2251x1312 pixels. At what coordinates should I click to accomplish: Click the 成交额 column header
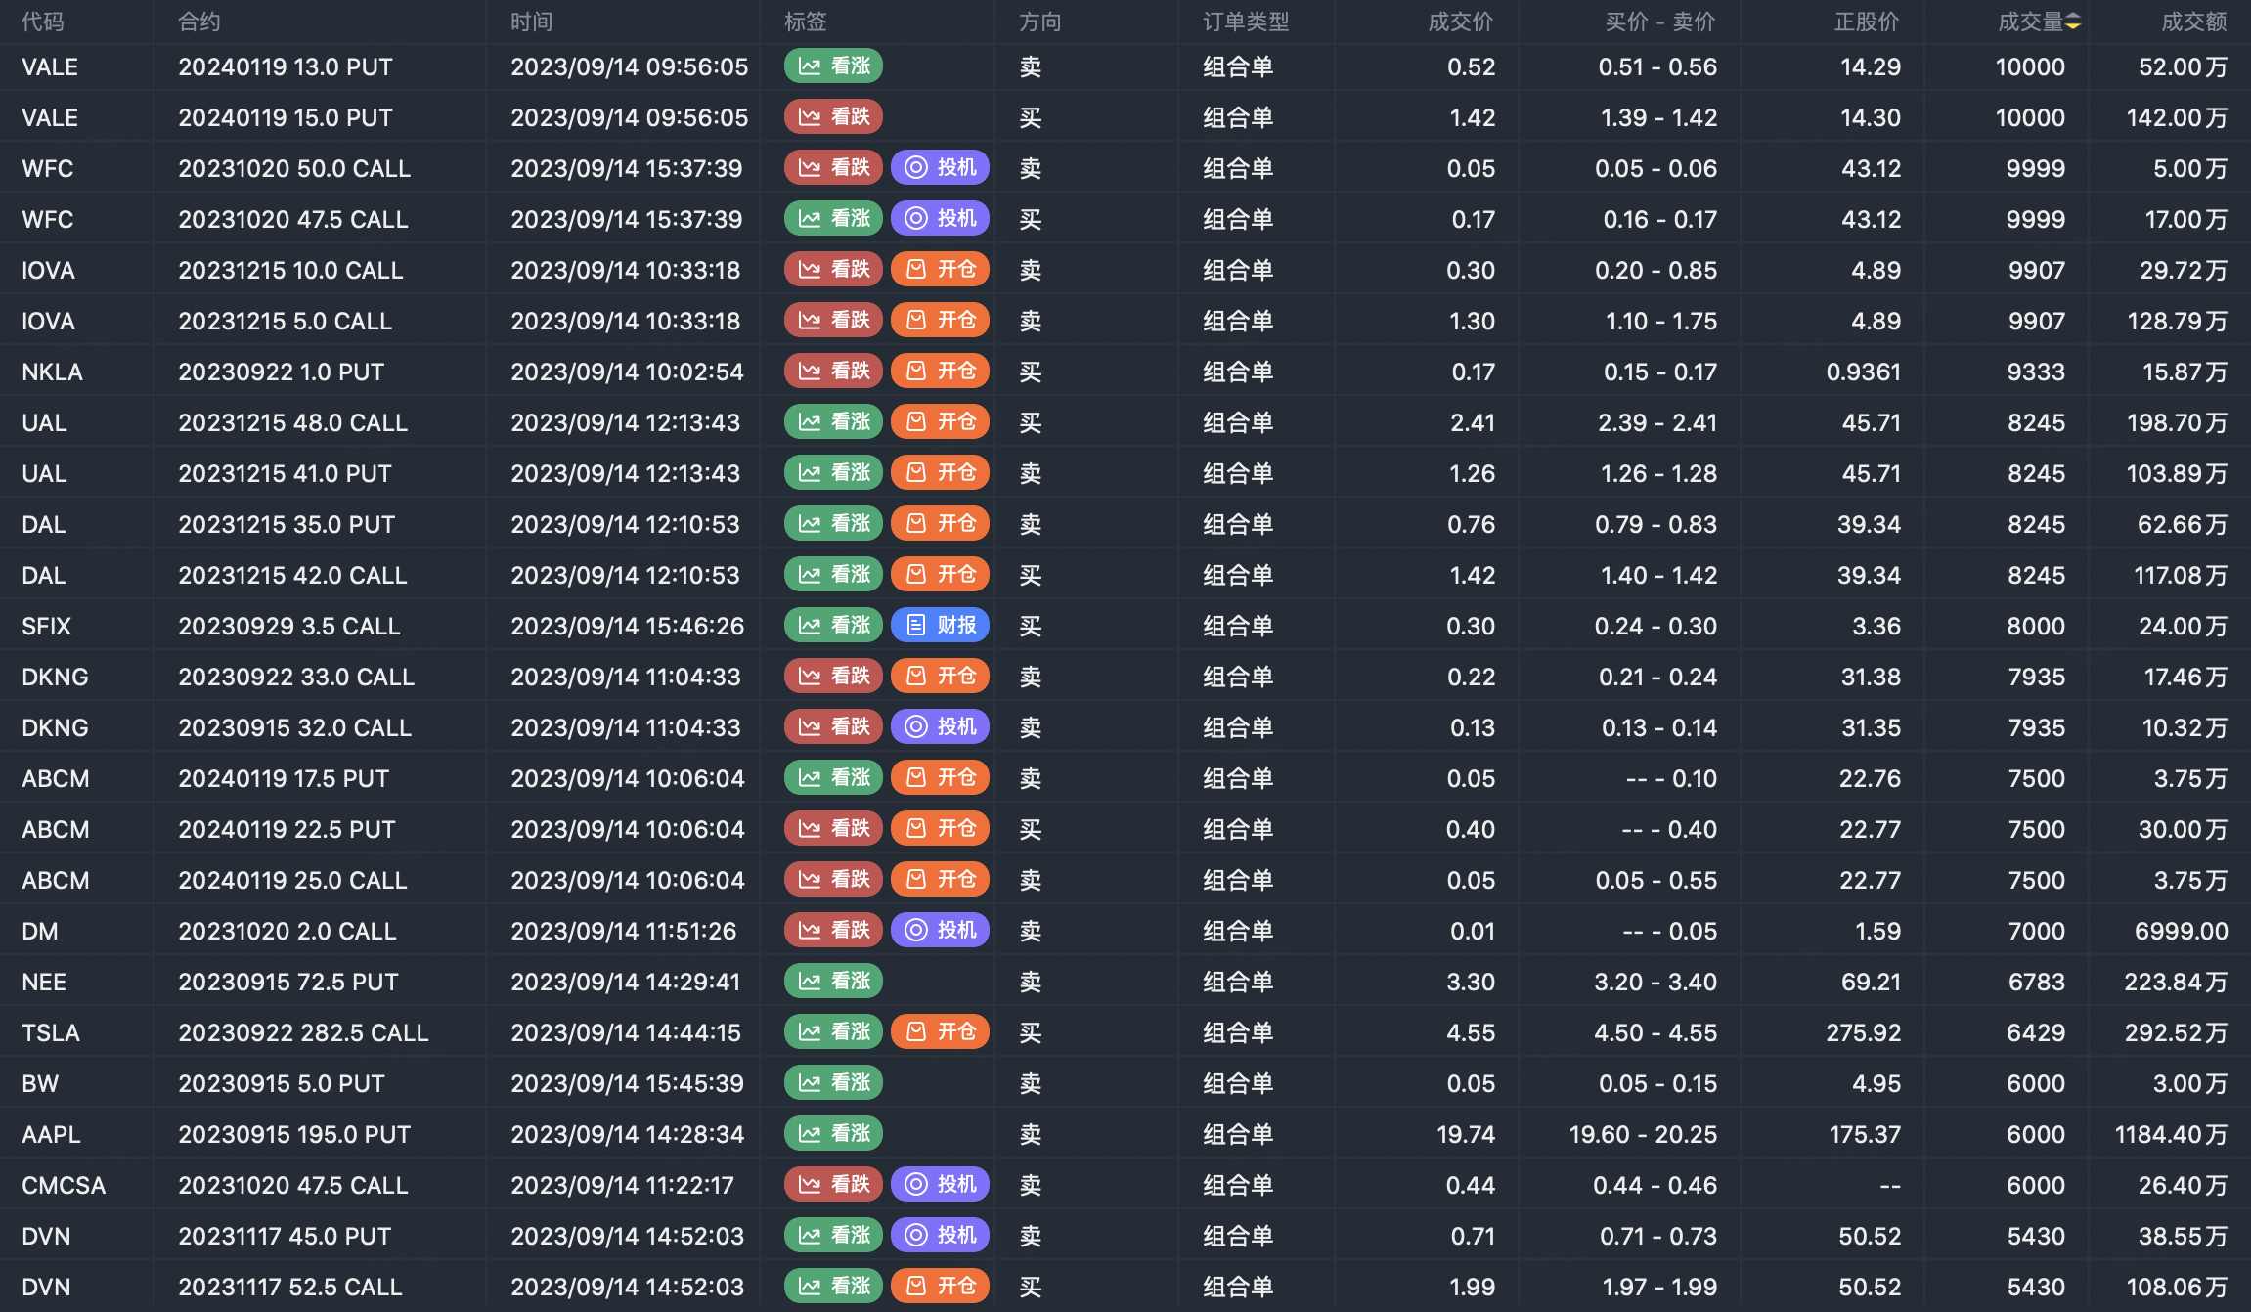2193,22
